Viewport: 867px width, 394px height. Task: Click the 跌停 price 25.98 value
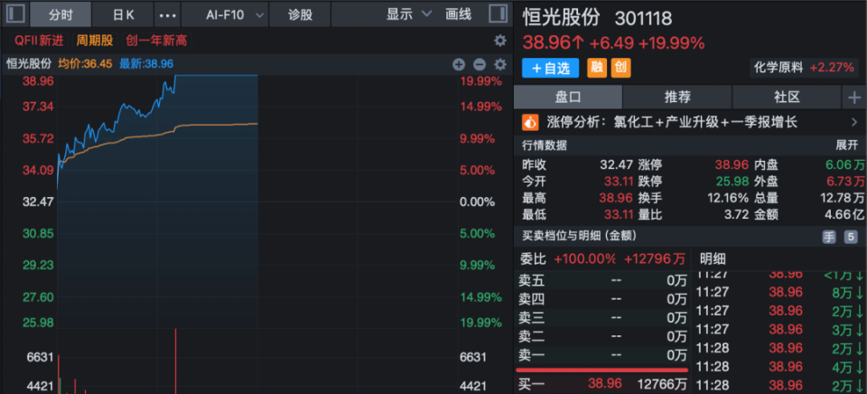coord(732,182)
